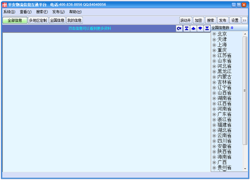This screenshot has height=180, width=250.
Task: Click the 双击信息可以看到更多资料 hint text
Action: point(90,28)
